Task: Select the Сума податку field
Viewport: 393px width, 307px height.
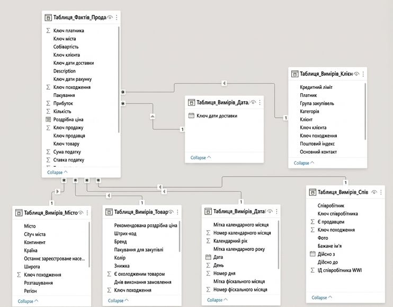Action: [x=67, y=152]
